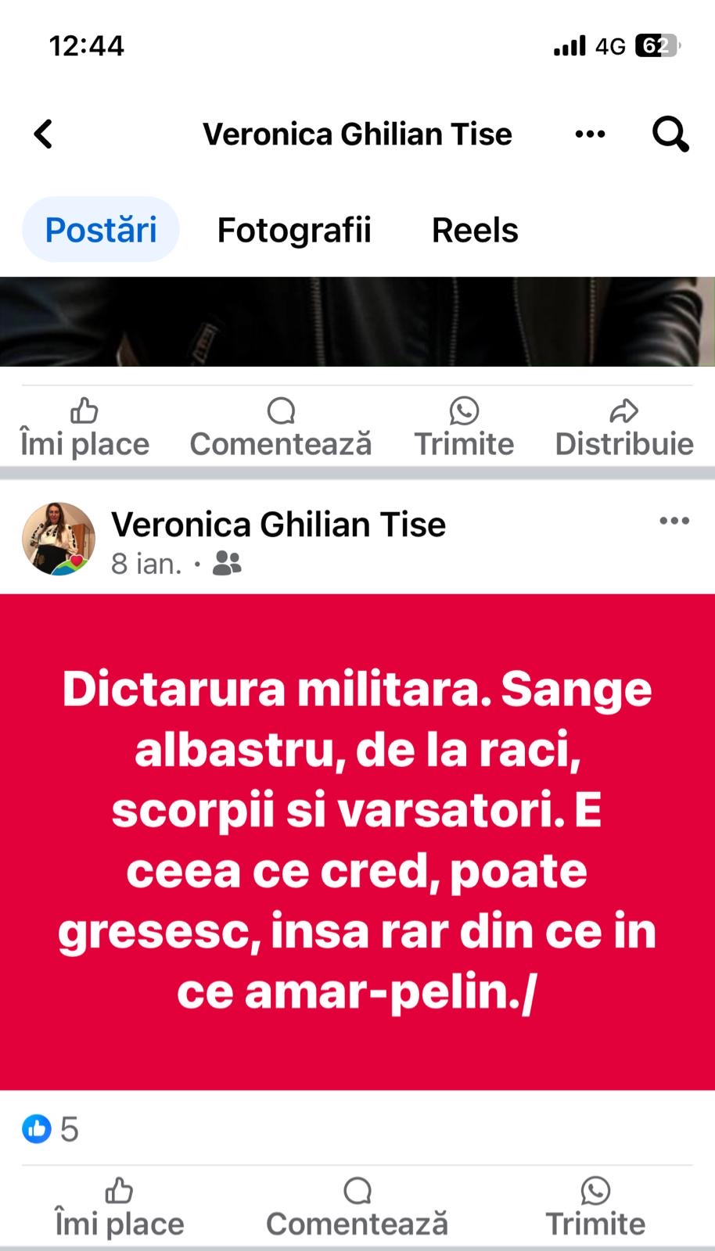
Task: Tap the friends audience icon beside date
Action: [227, 563]
